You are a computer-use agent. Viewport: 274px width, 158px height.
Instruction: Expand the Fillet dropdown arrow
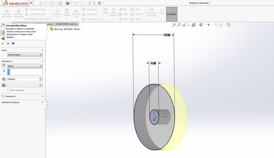pyautogui.click(x=106, y=19)
